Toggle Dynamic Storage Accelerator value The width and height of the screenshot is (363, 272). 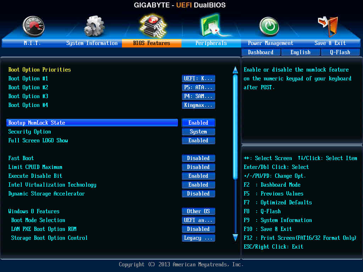click(199, 194)
